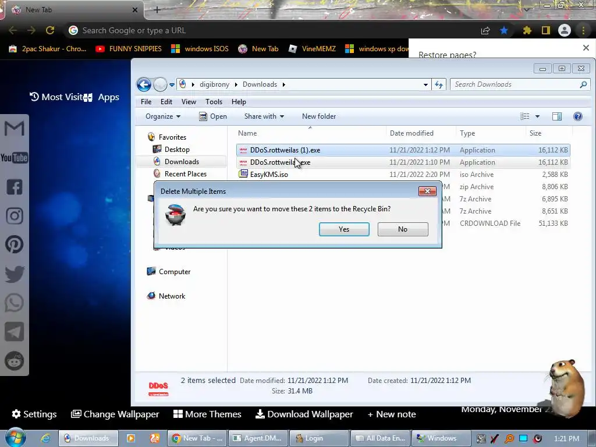Open Explorer help icon

(578, 116)
